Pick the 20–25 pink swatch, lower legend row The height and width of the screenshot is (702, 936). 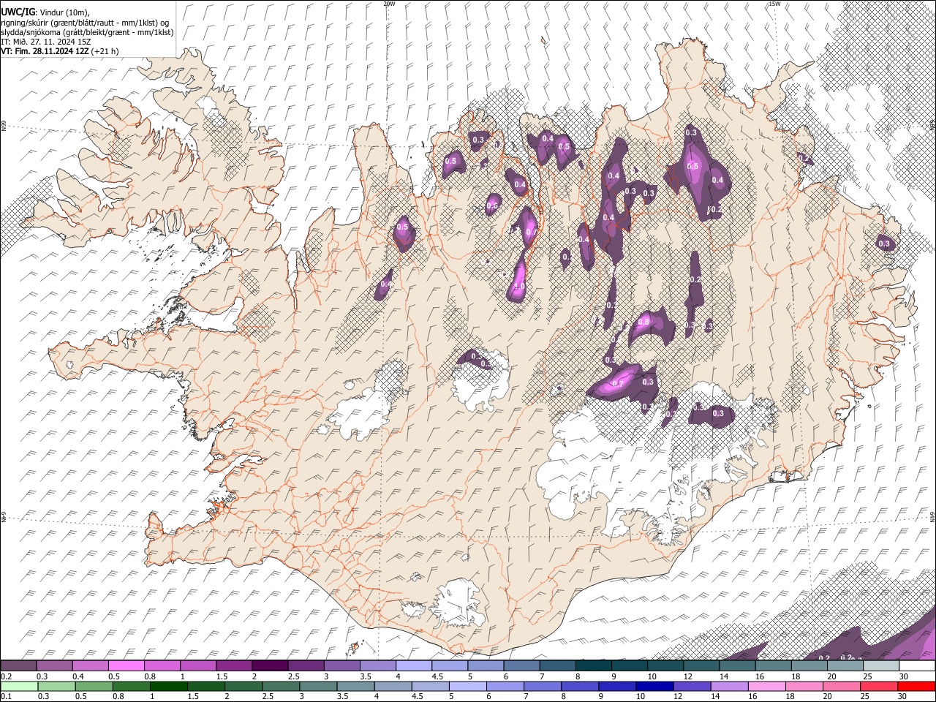tap(841, 686)
